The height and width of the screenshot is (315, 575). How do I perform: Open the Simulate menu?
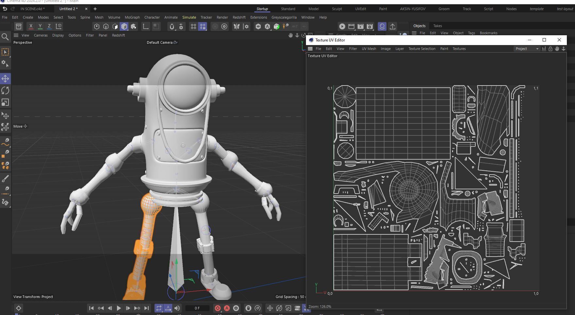tap(189, 17)
